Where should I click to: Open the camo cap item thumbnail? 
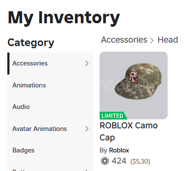[134, 85]
